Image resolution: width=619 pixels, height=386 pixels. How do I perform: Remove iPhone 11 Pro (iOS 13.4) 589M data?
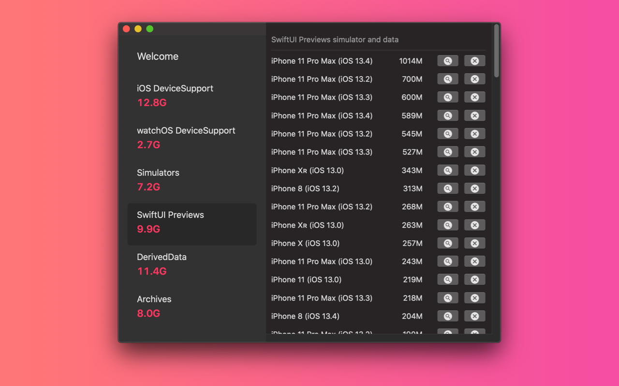click(x=474, y=115)
